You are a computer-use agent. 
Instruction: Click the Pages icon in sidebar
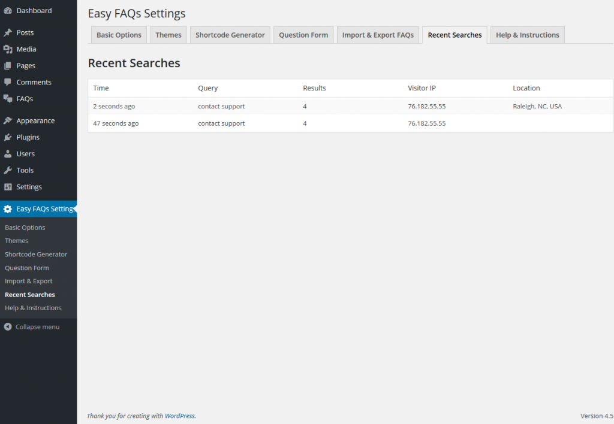(8, 66)
